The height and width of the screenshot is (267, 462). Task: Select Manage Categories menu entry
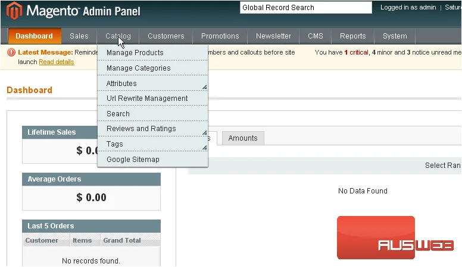coord(152,68)
